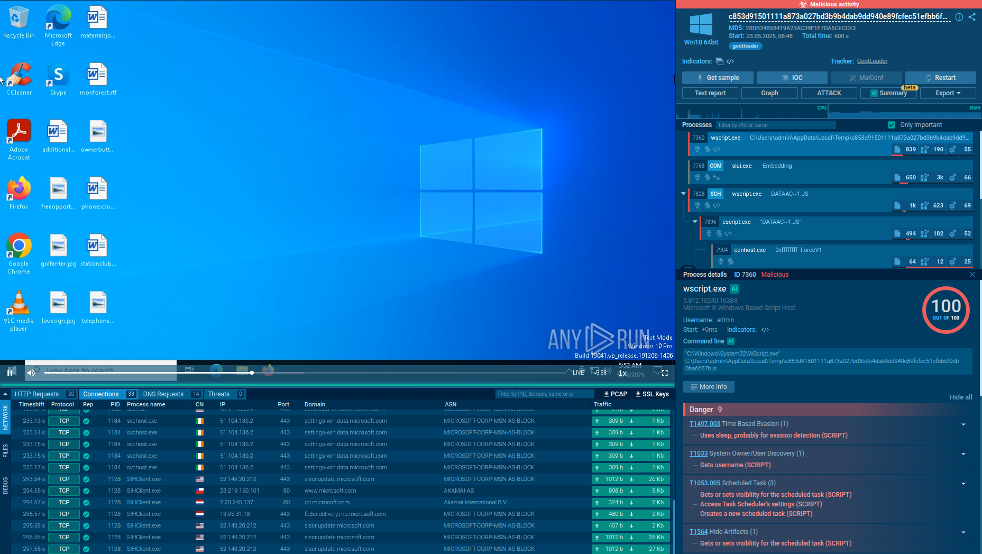This screenshot has height=554, width=982.
Task: Open the info icon beside the task hash
Action: click(959, 17)
